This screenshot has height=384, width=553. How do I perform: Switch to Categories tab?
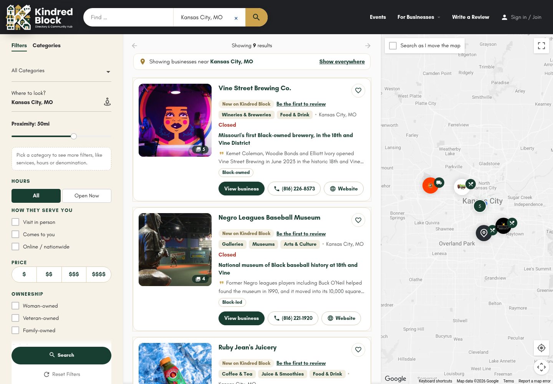pyautogui.click(x=46, y=46)
